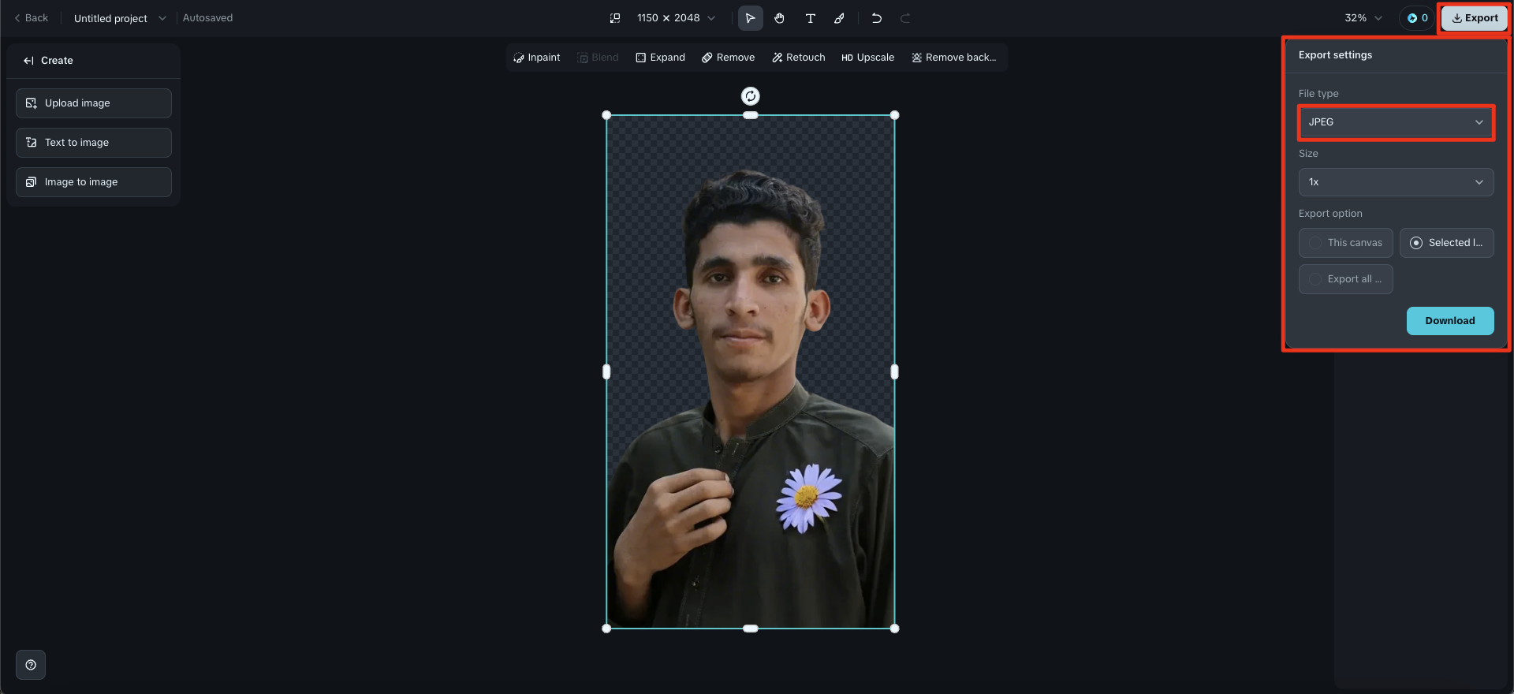Select the Export all option
The image size is (1514, 694).
(1345, 279)
